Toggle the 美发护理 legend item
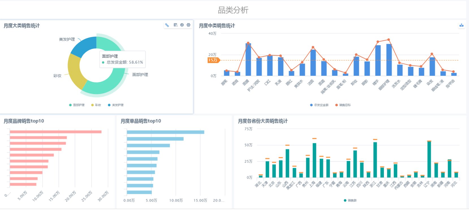The image size is (469, 210). click(116, 105)
